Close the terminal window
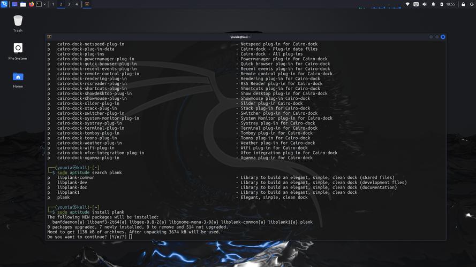Image resolution: width=476 pixels, height=267 pixels. point(443,37)
